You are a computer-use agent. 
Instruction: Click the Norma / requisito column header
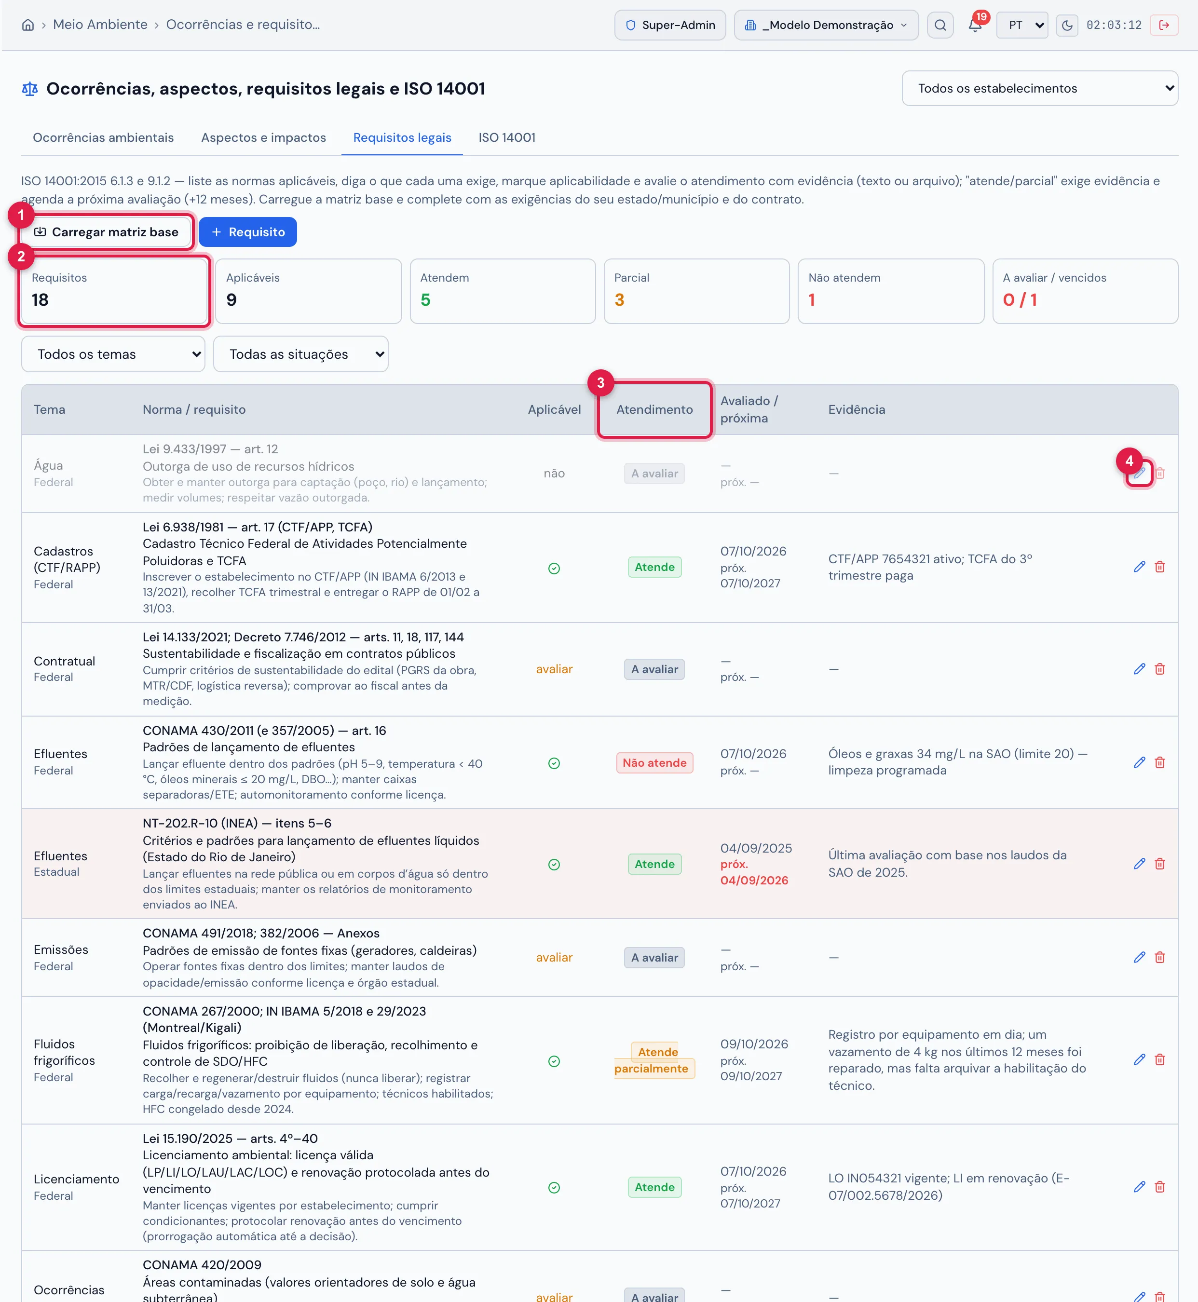click(194, 409)
